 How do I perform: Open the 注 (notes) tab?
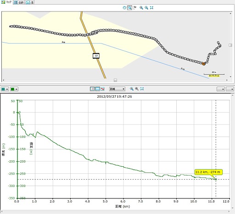point(30,2)
